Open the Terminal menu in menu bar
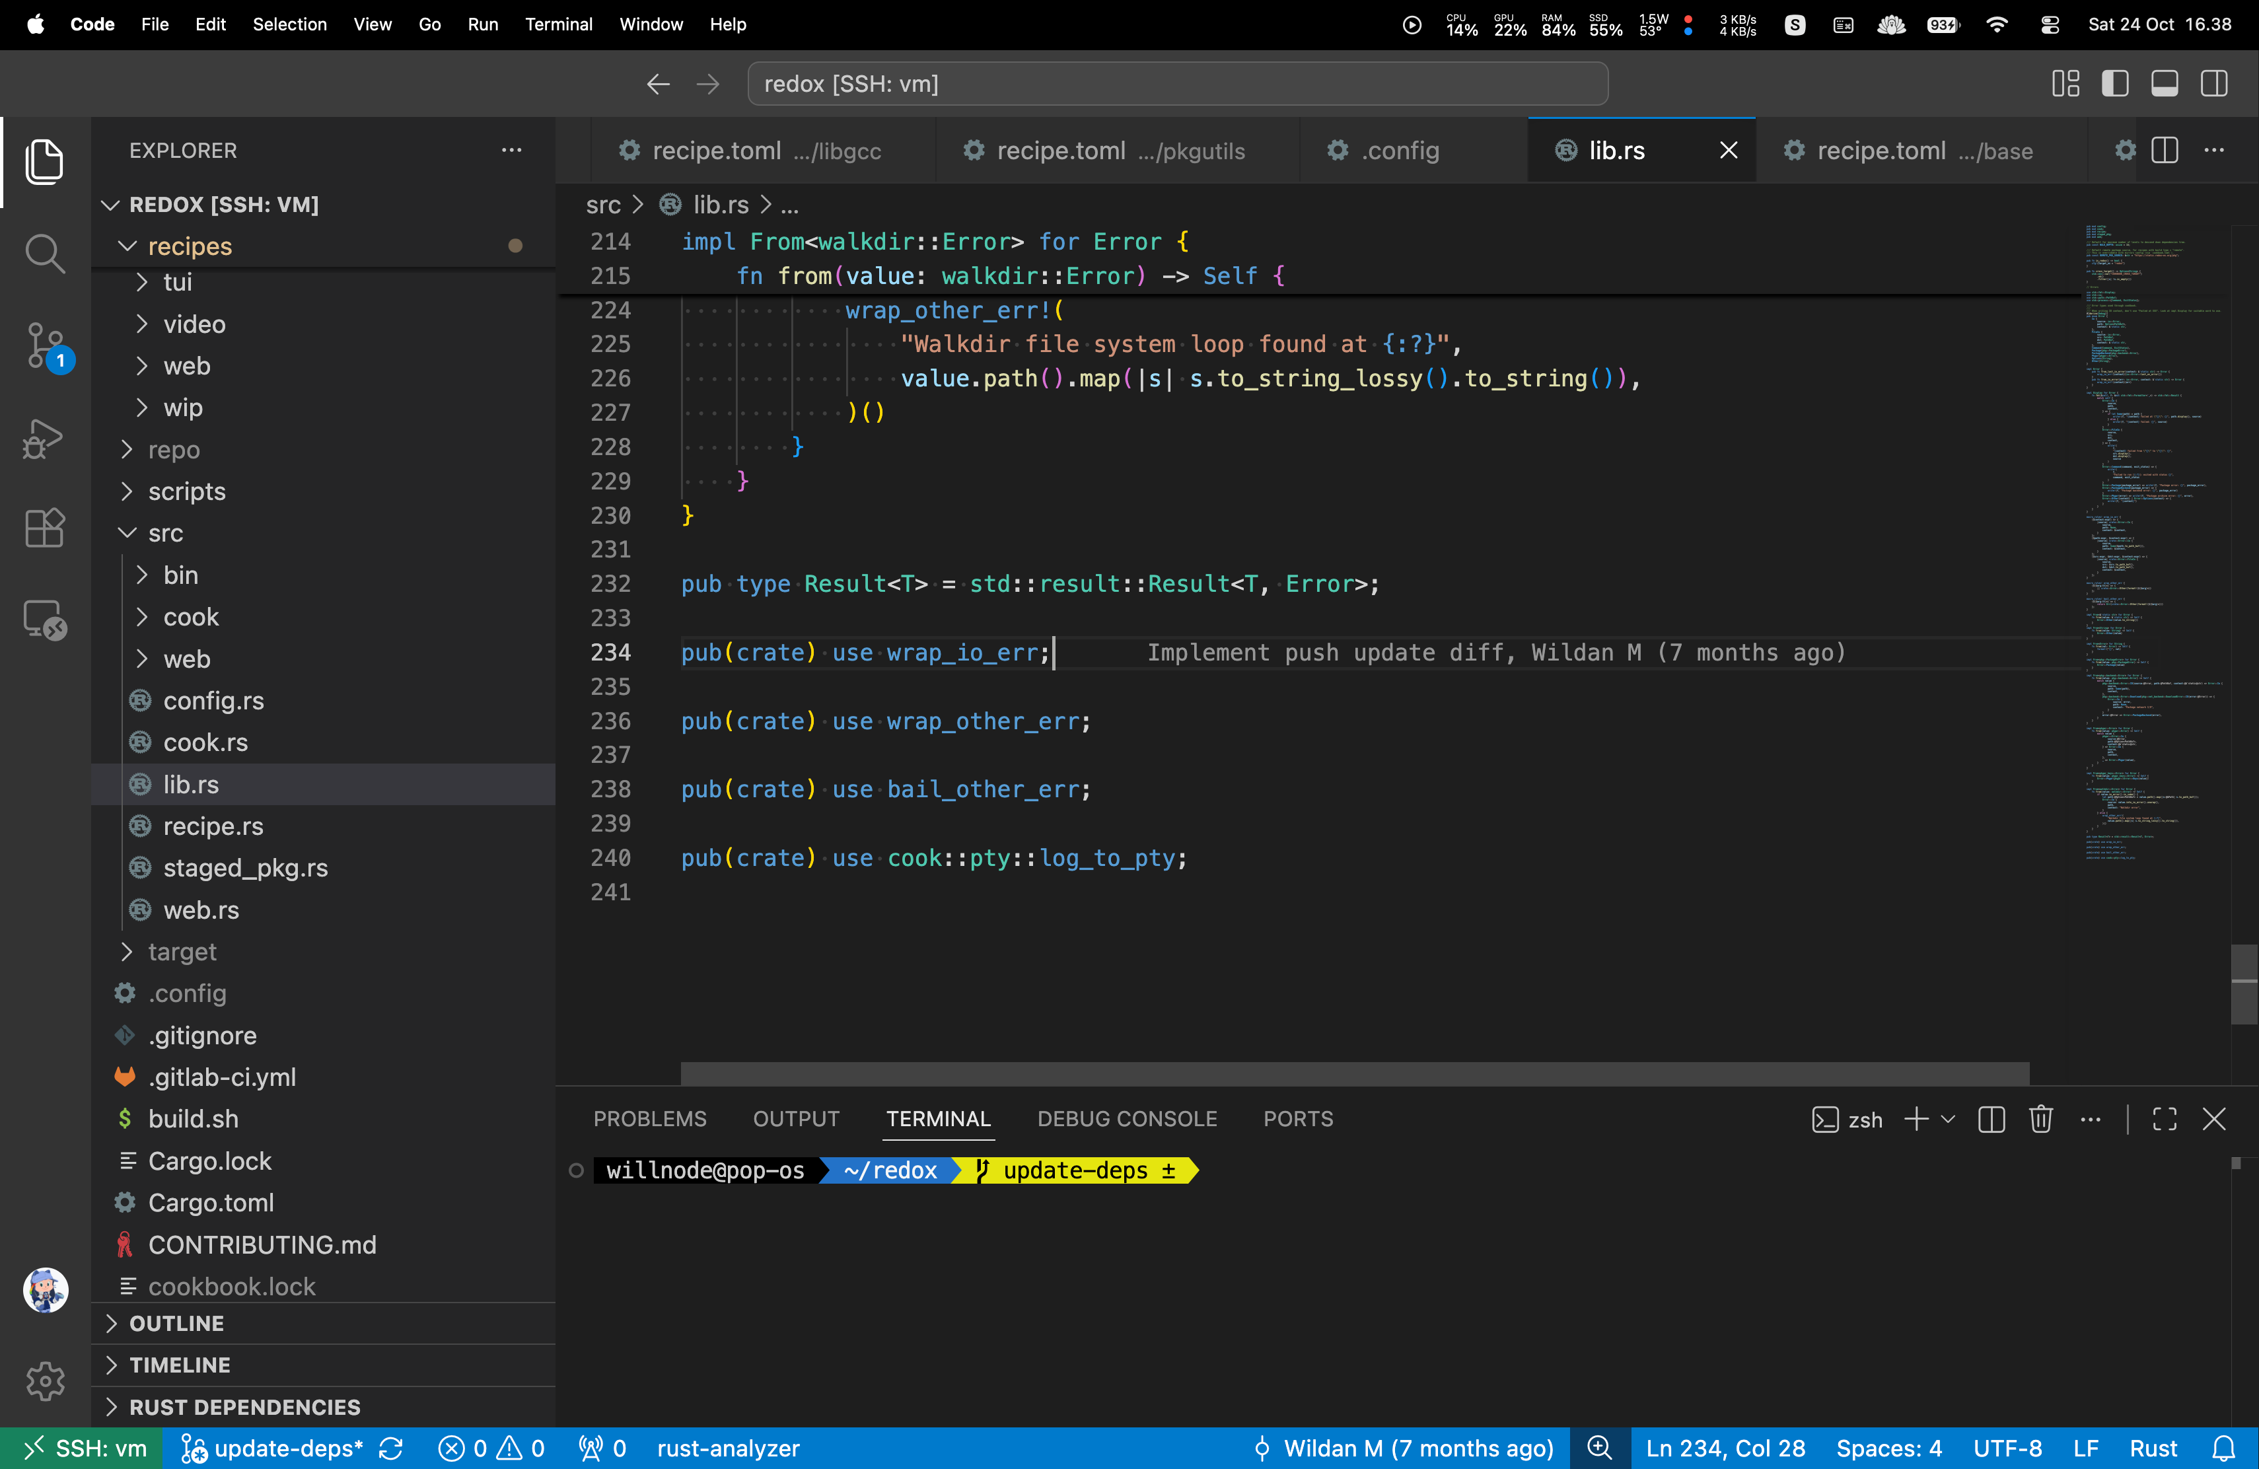 point(558,24)
